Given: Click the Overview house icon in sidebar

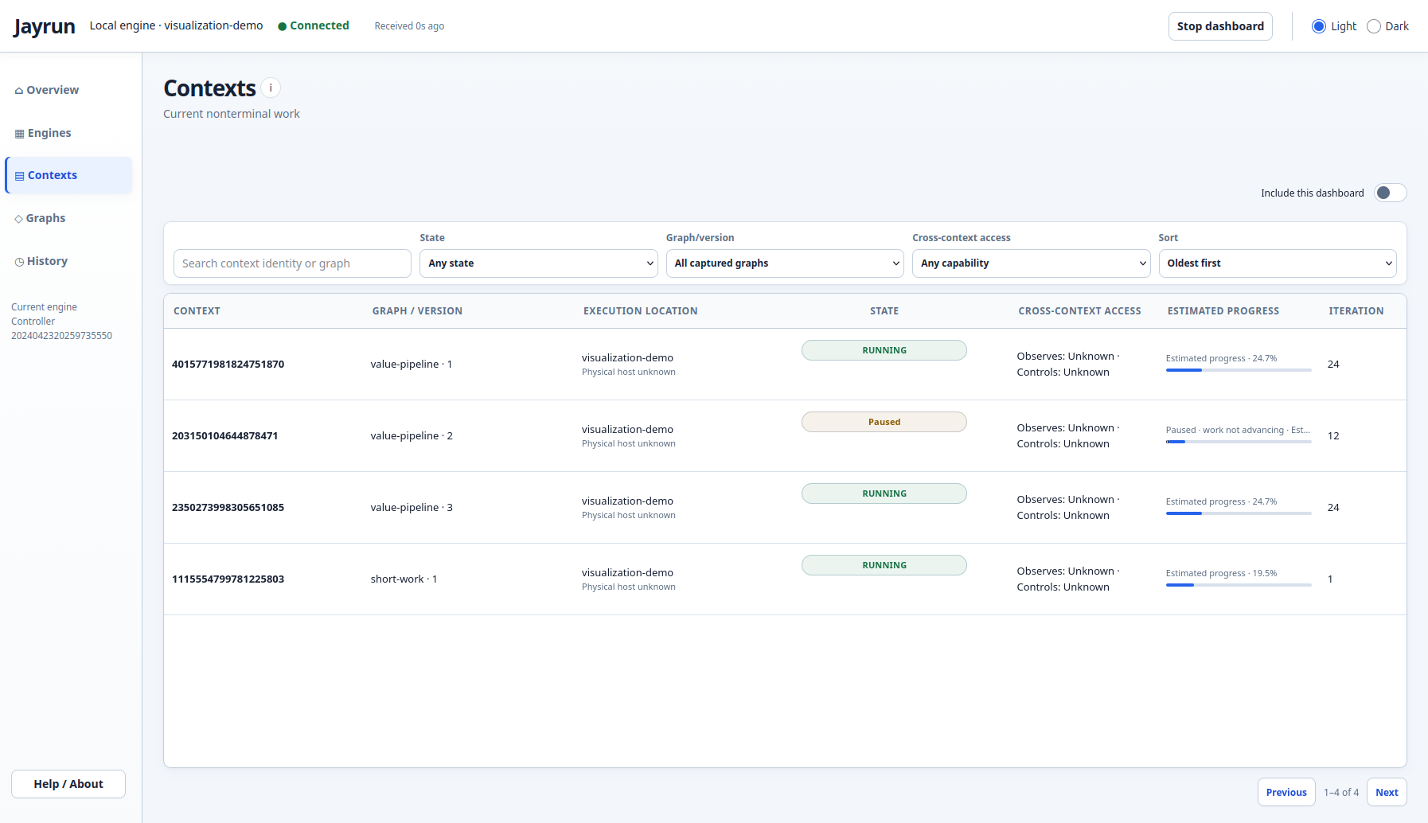Looking at the screenshot, I should (19, 91).
